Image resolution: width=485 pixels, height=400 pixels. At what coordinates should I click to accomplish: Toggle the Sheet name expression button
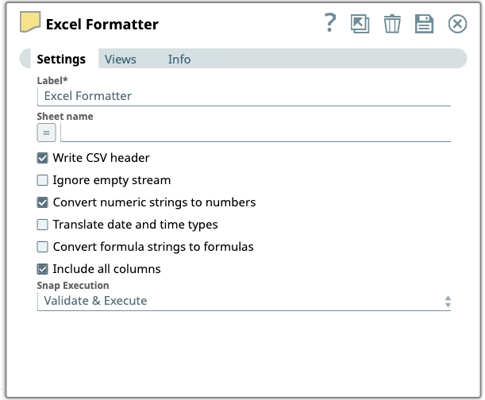[46, 133]
